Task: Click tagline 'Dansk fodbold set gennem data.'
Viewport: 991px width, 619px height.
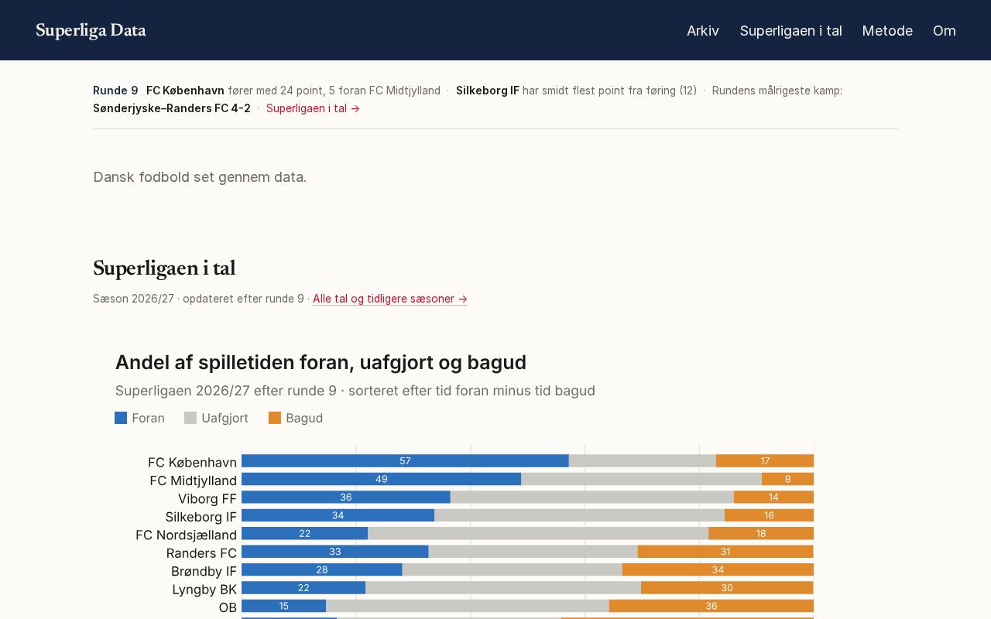Action: [200, 177]
